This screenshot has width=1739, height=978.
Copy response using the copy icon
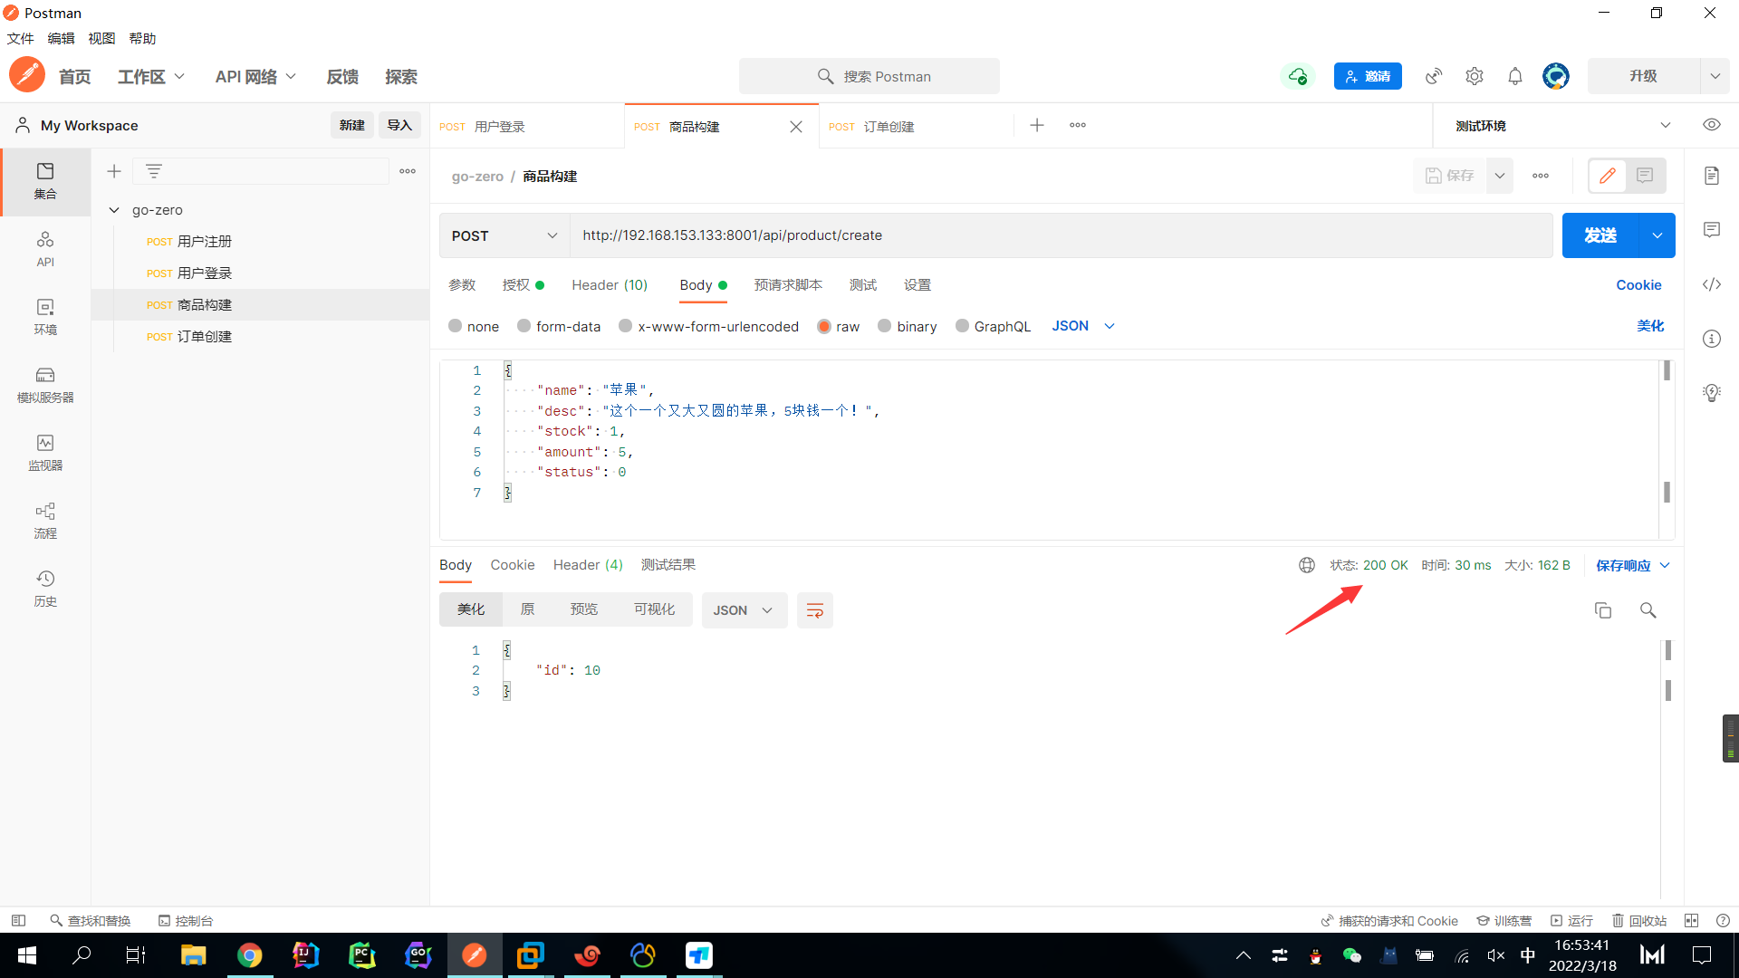(x=1602, y=610)
